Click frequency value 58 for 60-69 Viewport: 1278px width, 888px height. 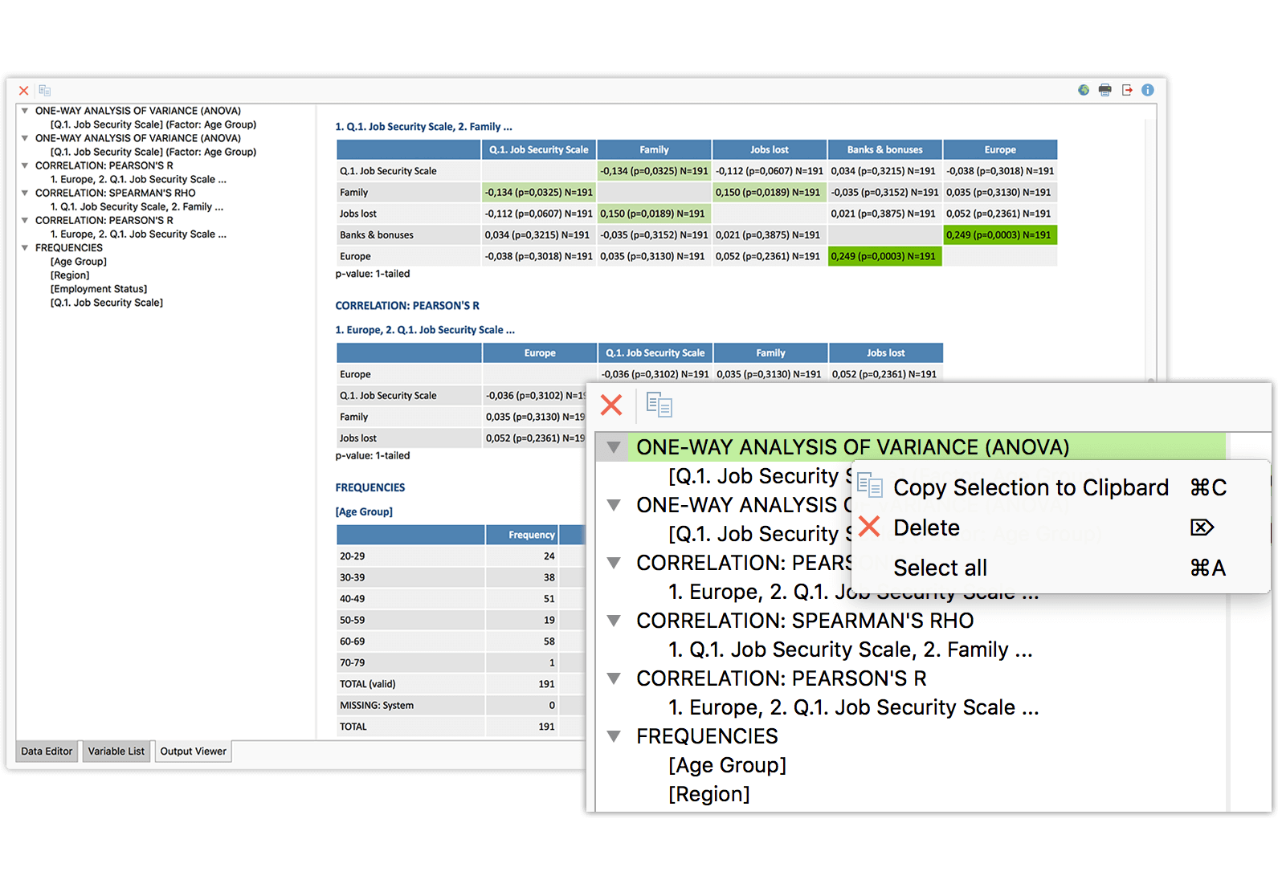tap(549, 642)
